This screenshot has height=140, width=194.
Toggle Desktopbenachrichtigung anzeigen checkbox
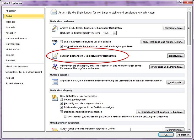[61, 112]
